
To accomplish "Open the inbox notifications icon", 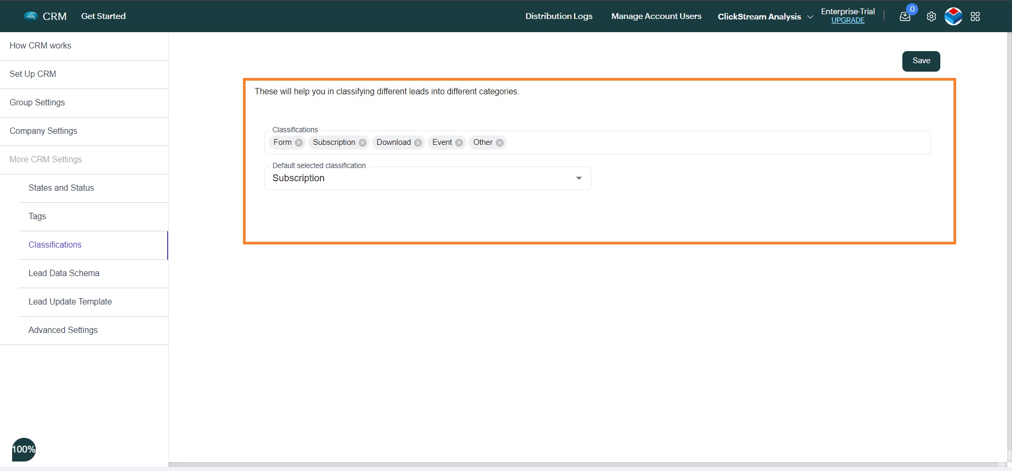I will pos(905,16).
